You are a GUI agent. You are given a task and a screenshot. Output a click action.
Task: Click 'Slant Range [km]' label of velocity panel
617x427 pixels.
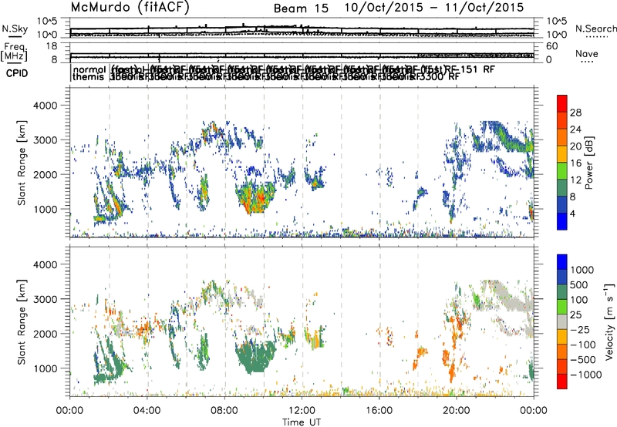(22, 321)
